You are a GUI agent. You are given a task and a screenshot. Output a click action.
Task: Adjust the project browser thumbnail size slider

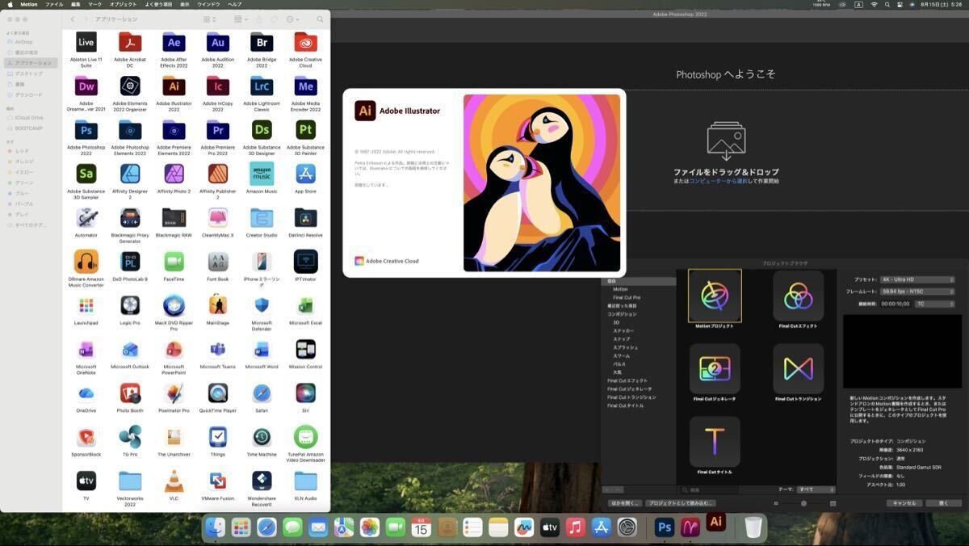pyautogui.click(x=803, y=503)
